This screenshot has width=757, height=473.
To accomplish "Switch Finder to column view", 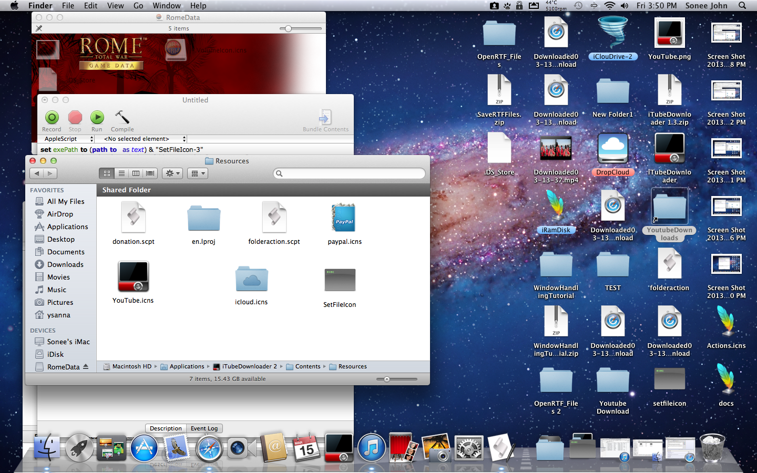I will point(136,173).
